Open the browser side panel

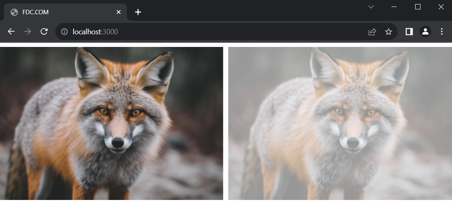[x=409, y=31]
